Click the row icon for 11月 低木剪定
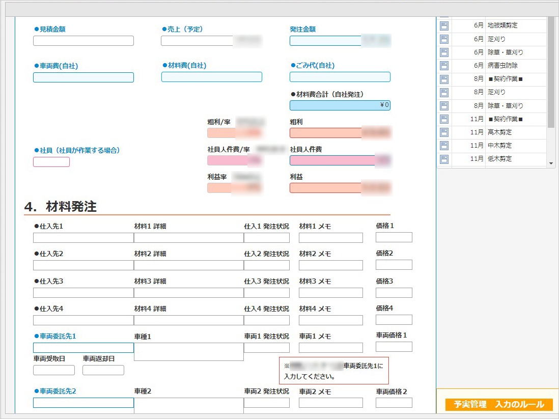Screen dimensions: 559x419 444,159
